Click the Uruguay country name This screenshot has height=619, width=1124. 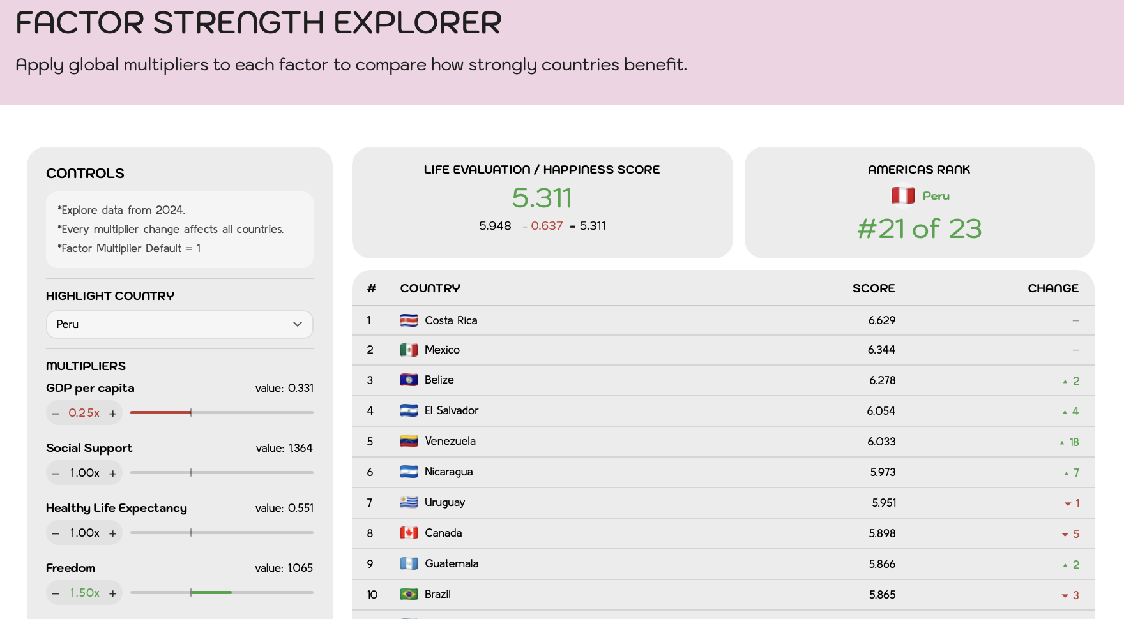[445, 503]
